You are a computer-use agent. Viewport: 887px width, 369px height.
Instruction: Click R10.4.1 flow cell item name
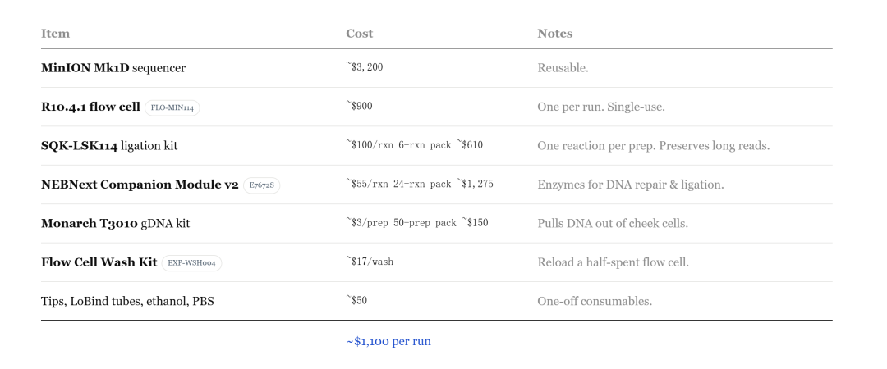pyautogui.click(x=90, y=107)
